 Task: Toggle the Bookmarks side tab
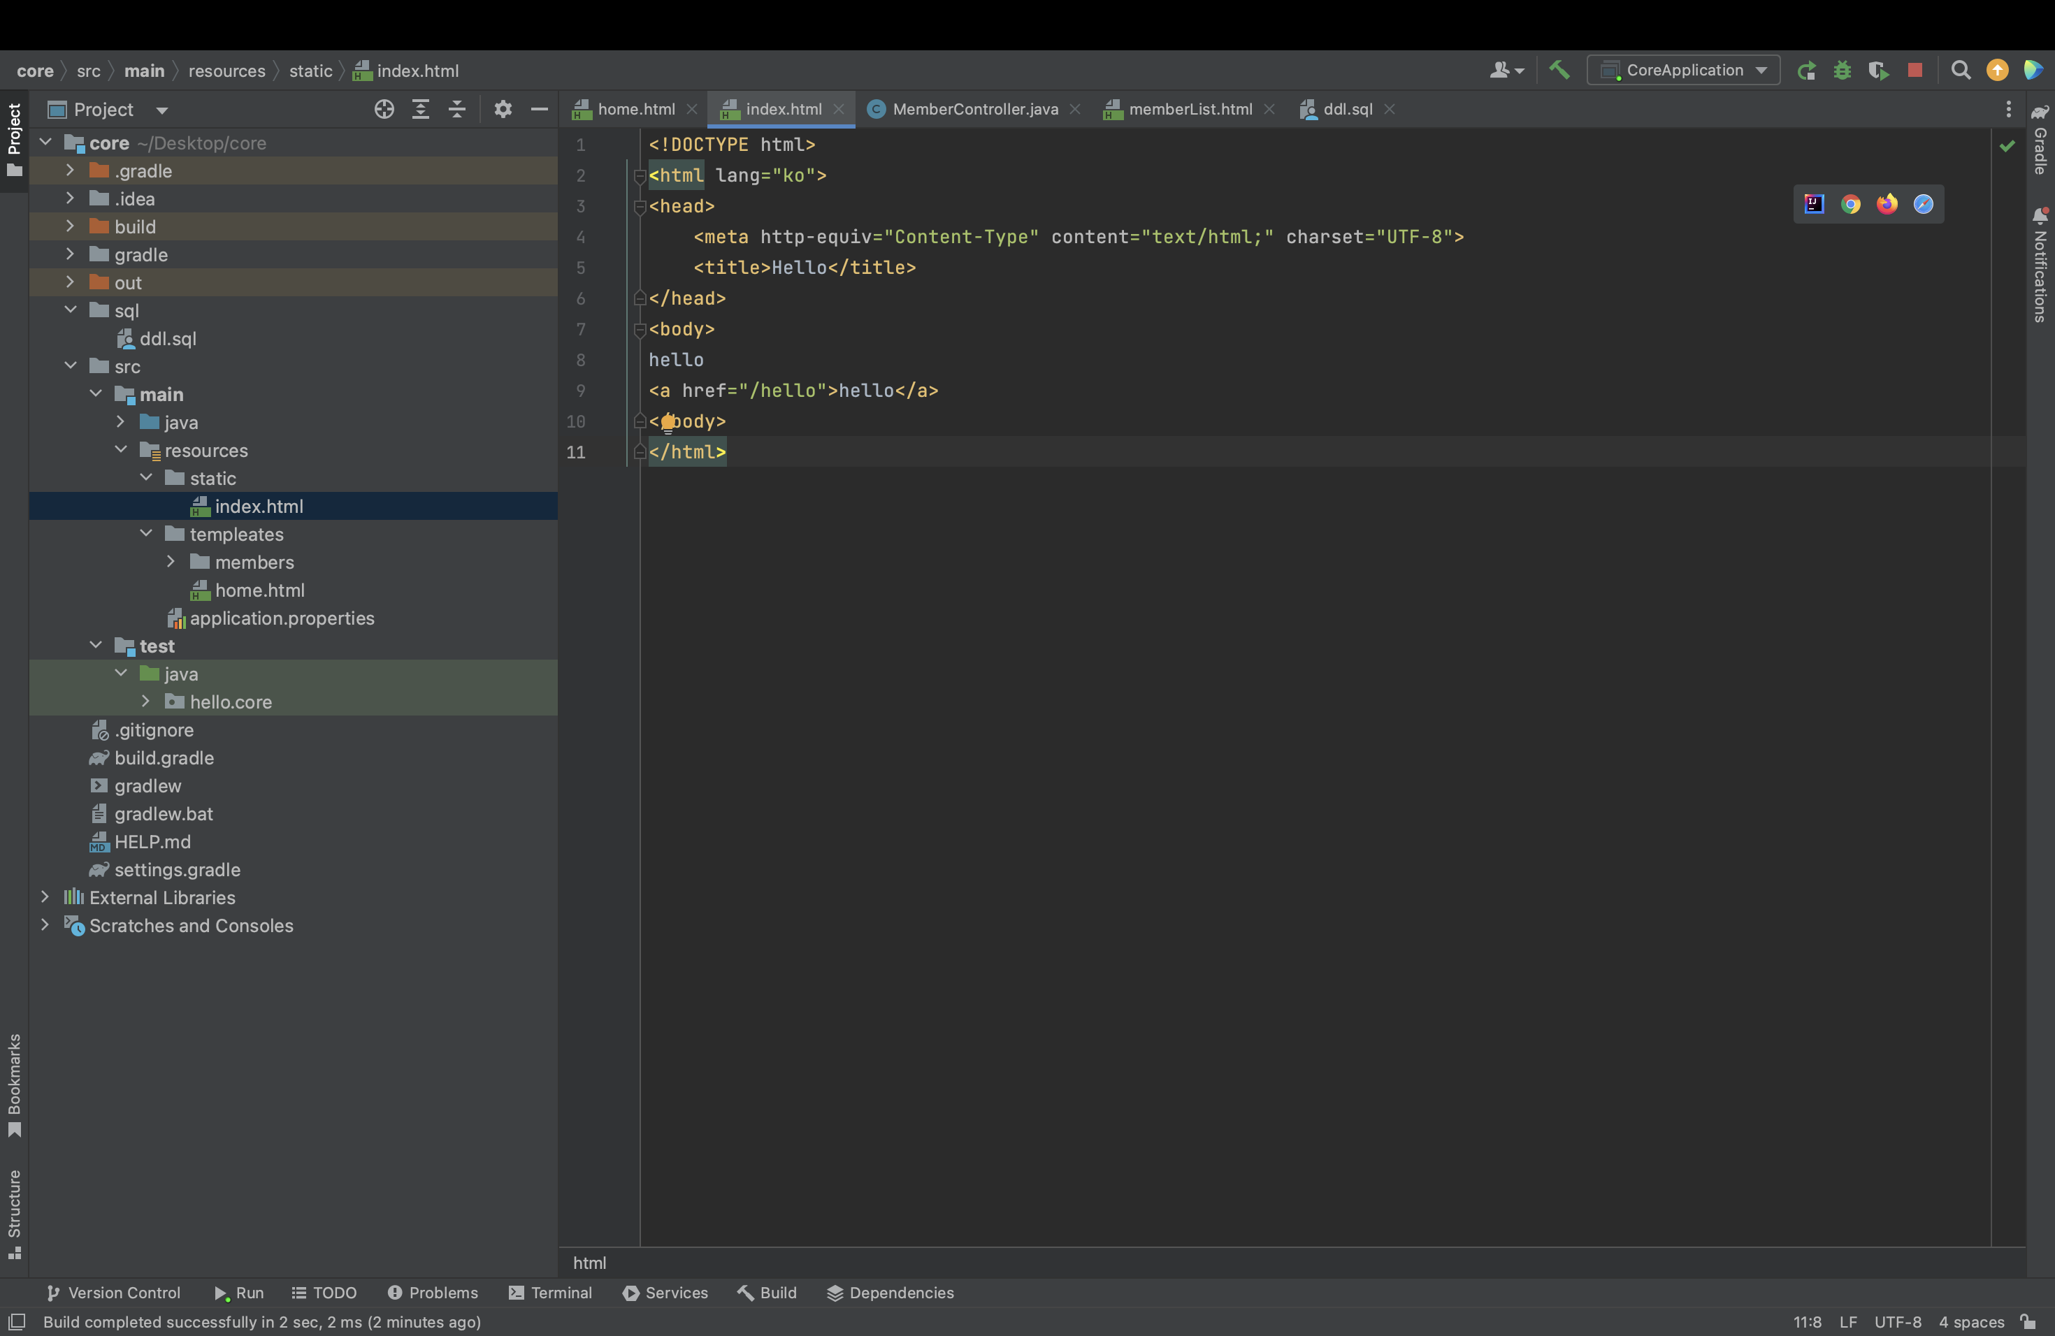[15, 1085]
